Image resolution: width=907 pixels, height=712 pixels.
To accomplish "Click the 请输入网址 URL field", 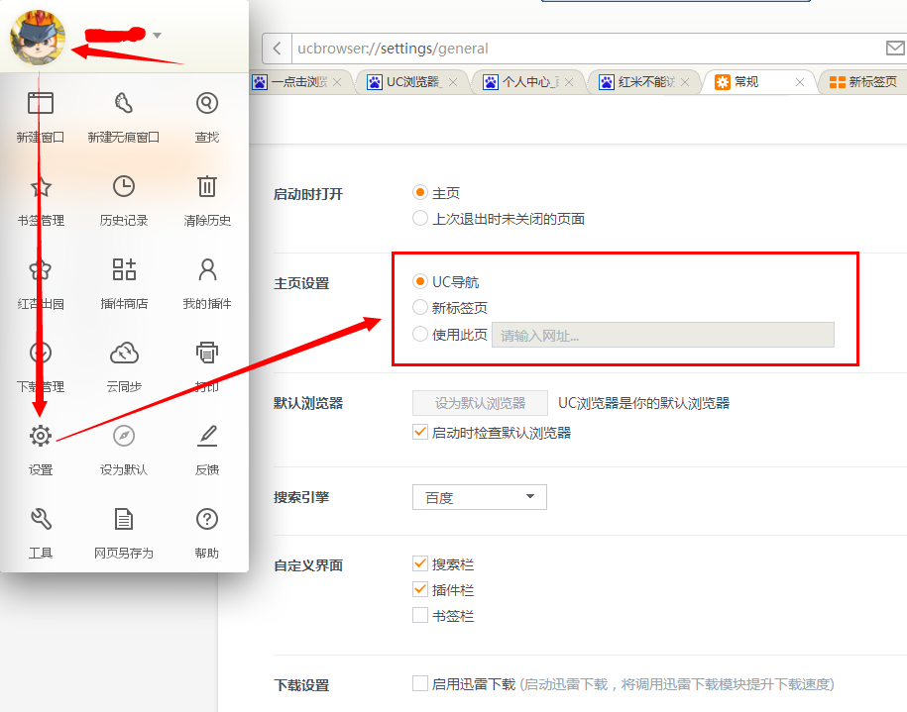I will 663,335.
